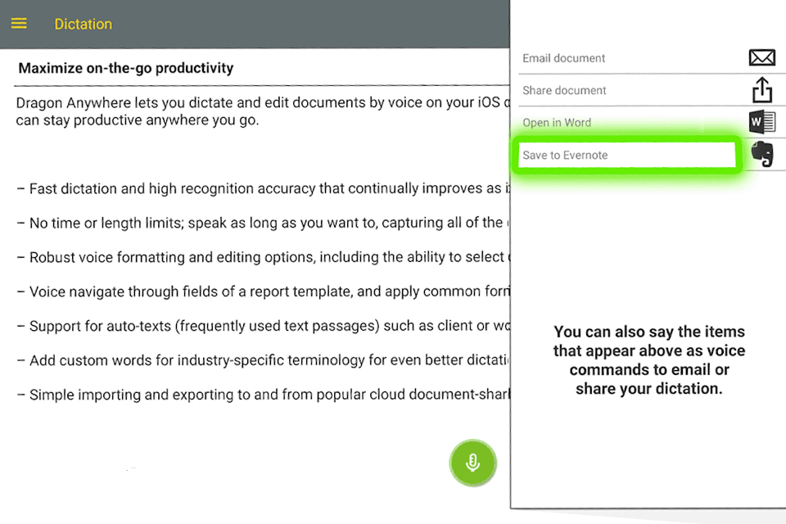
Task: Open the hamburger navigation menu
Action: coord(19,24)
